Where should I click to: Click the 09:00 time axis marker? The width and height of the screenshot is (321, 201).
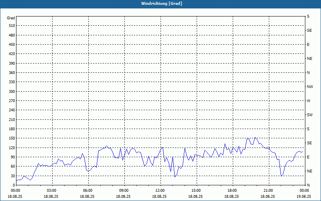tap(124, 190)
